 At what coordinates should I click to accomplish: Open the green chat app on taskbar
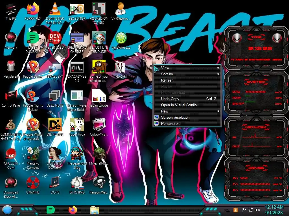[x=51, y=210]
